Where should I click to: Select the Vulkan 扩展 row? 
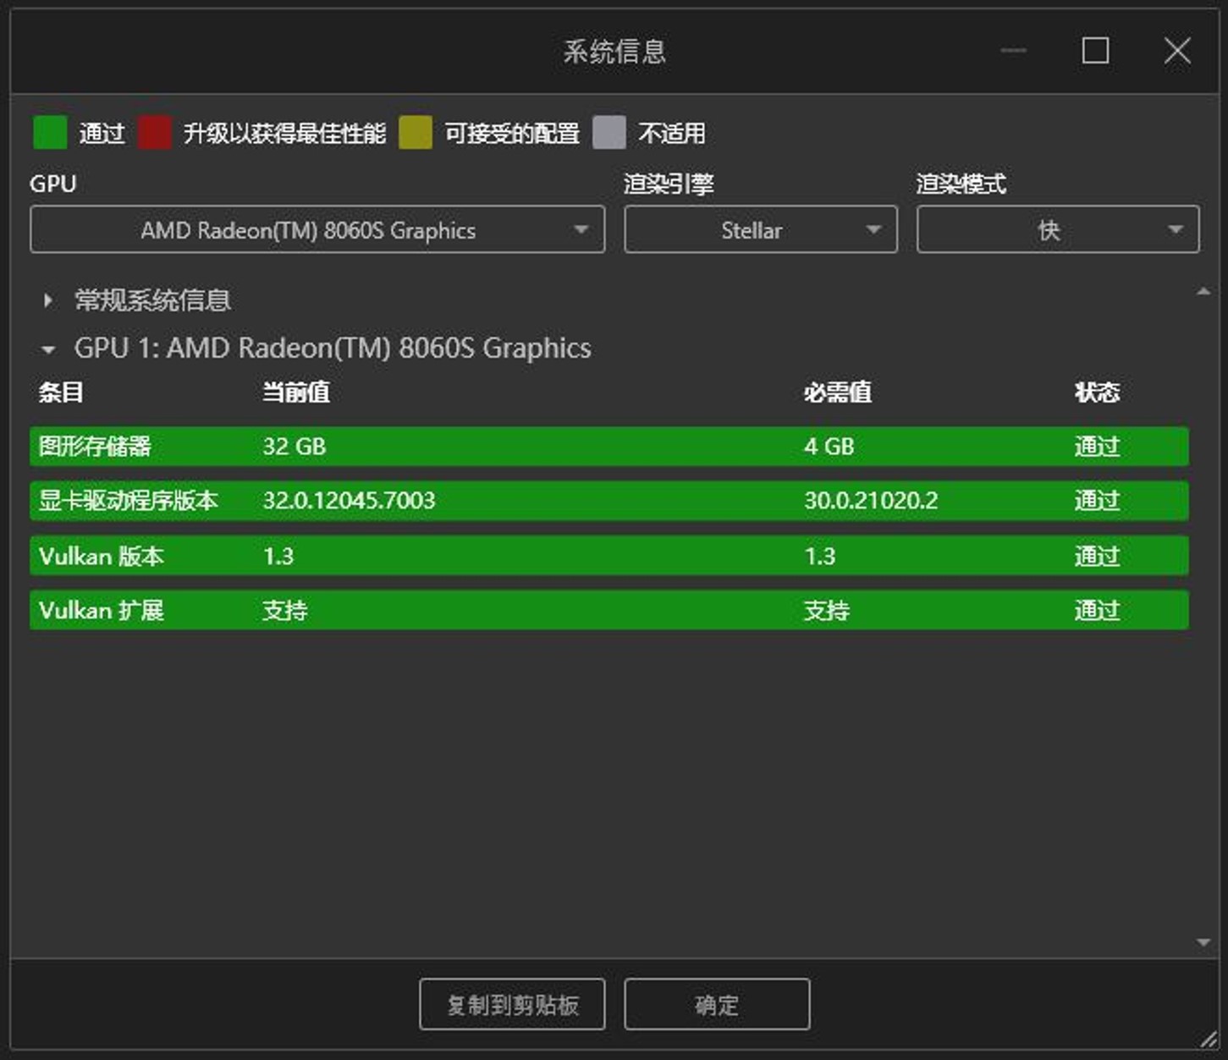(608, 610)
